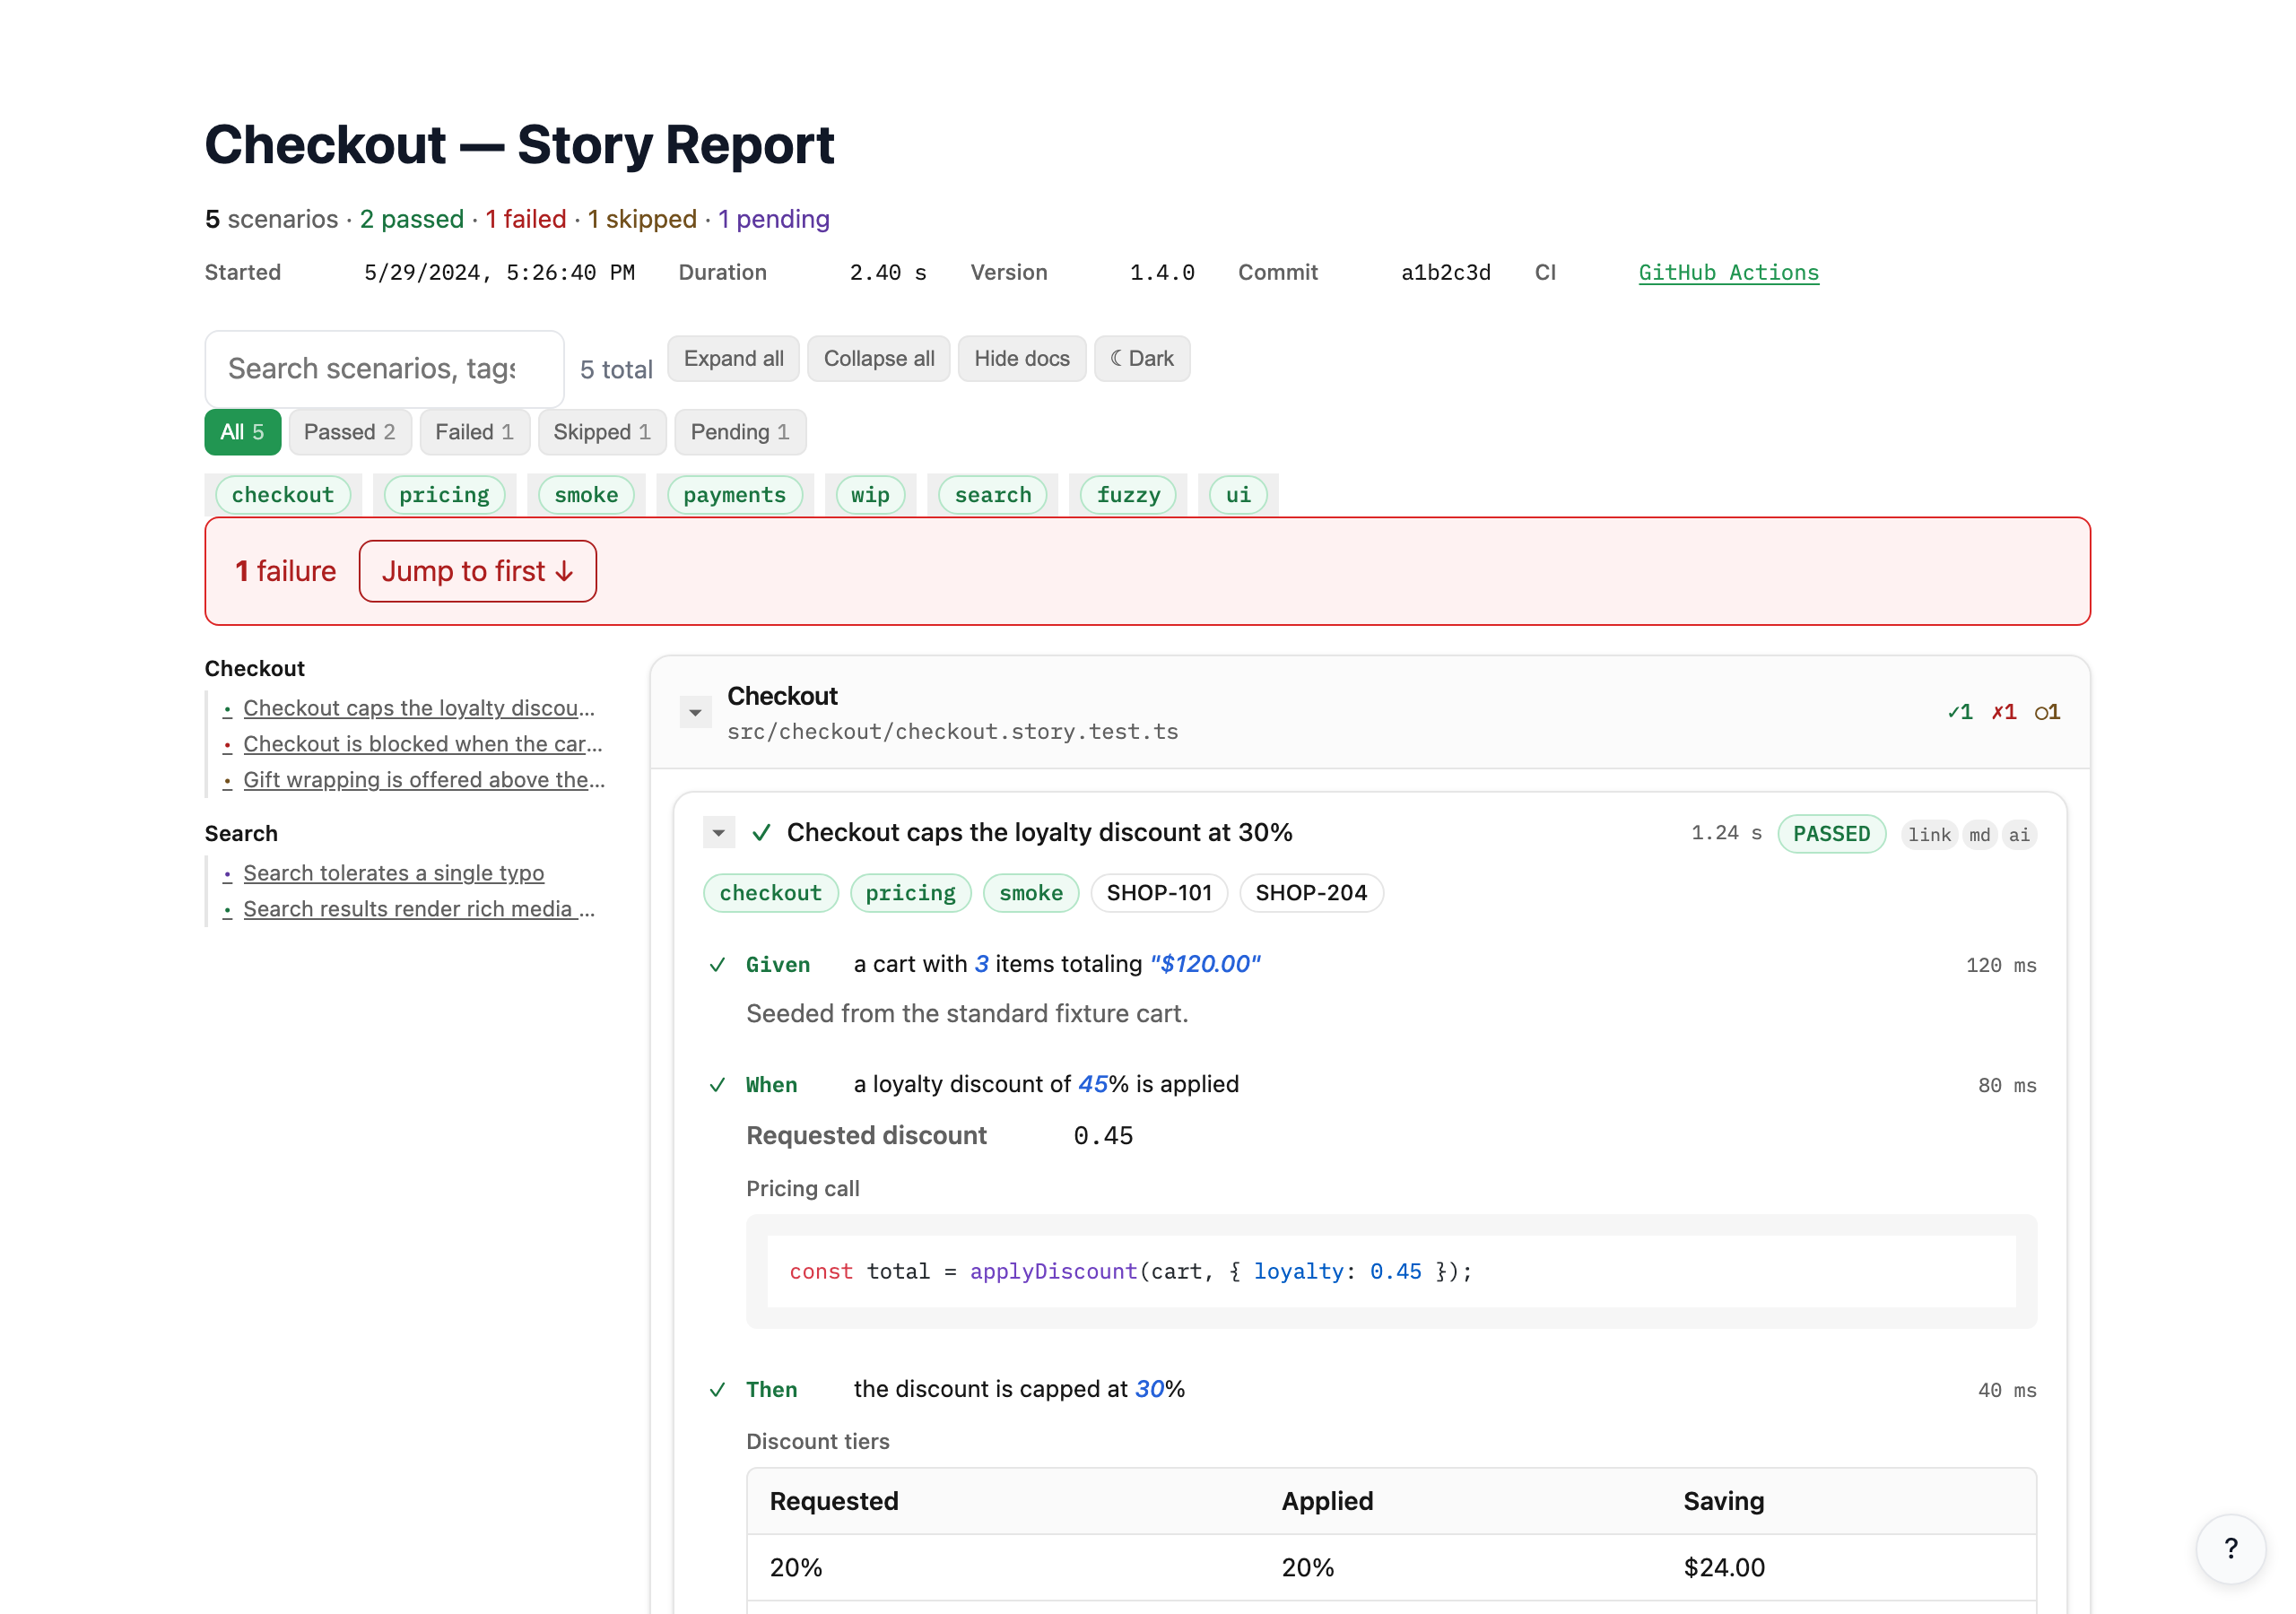The image size is (2296, 1614).
Task: Collapse the Checkout feature section arrow
Action: pos(695,713)
